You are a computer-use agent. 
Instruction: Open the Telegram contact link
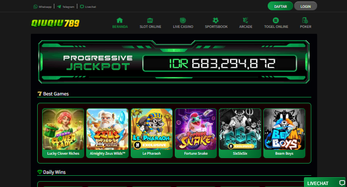(66, 7)
